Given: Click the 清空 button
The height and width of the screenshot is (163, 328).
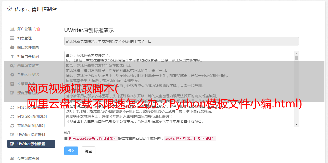Looking at the screenshot, I should pos(88,151).
